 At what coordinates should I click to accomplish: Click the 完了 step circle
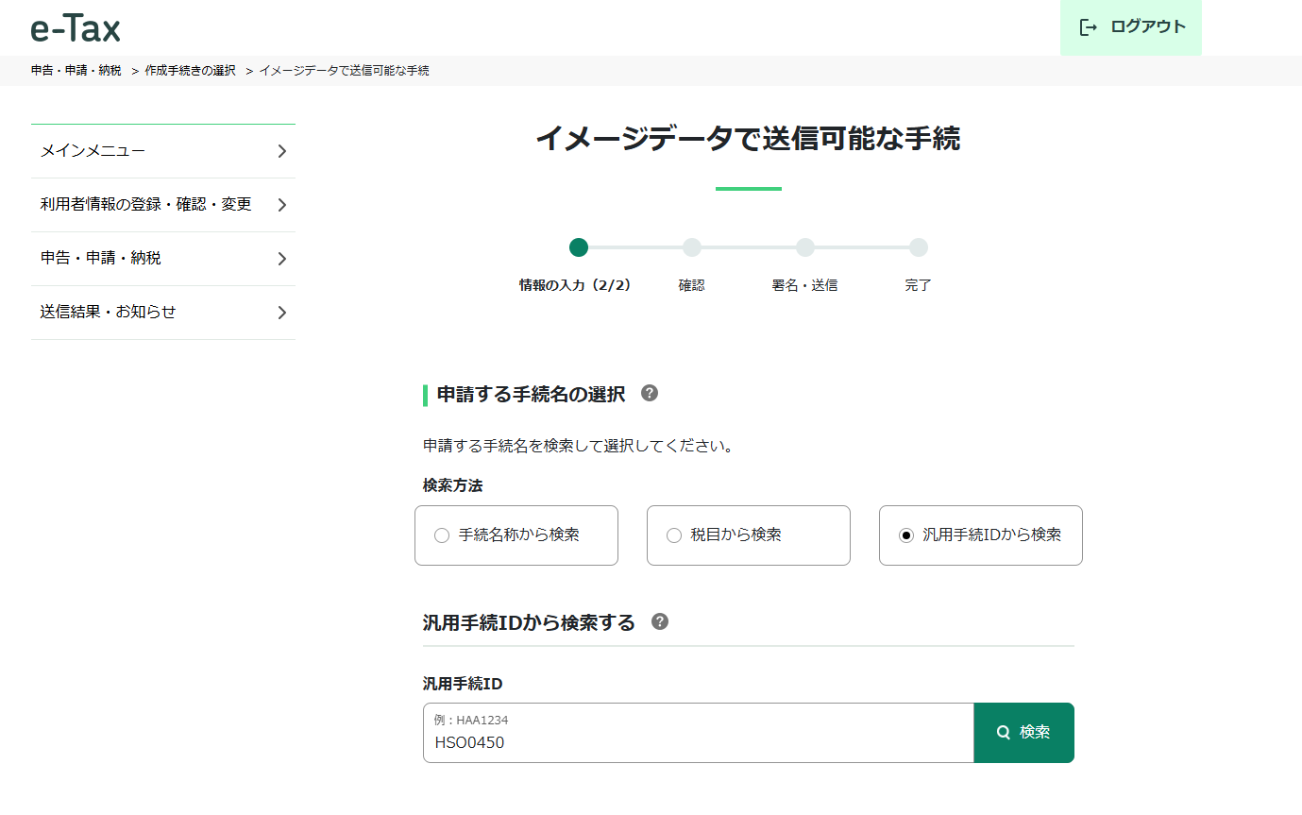[919, 247]
